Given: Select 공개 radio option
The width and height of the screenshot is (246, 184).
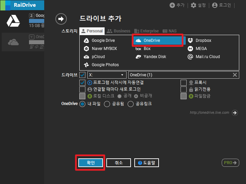Looking at the screenshot, I should point(119,96).
